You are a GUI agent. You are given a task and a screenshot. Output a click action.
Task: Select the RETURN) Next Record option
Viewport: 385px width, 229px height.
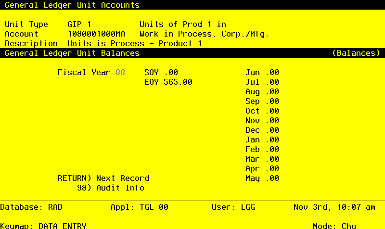point(103,178)
